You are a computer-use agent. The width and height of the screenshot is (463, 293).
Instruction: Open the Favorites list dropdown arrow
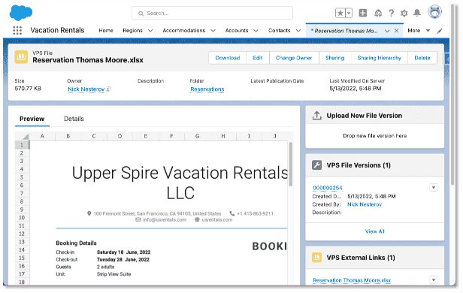(x=349, y=13)
